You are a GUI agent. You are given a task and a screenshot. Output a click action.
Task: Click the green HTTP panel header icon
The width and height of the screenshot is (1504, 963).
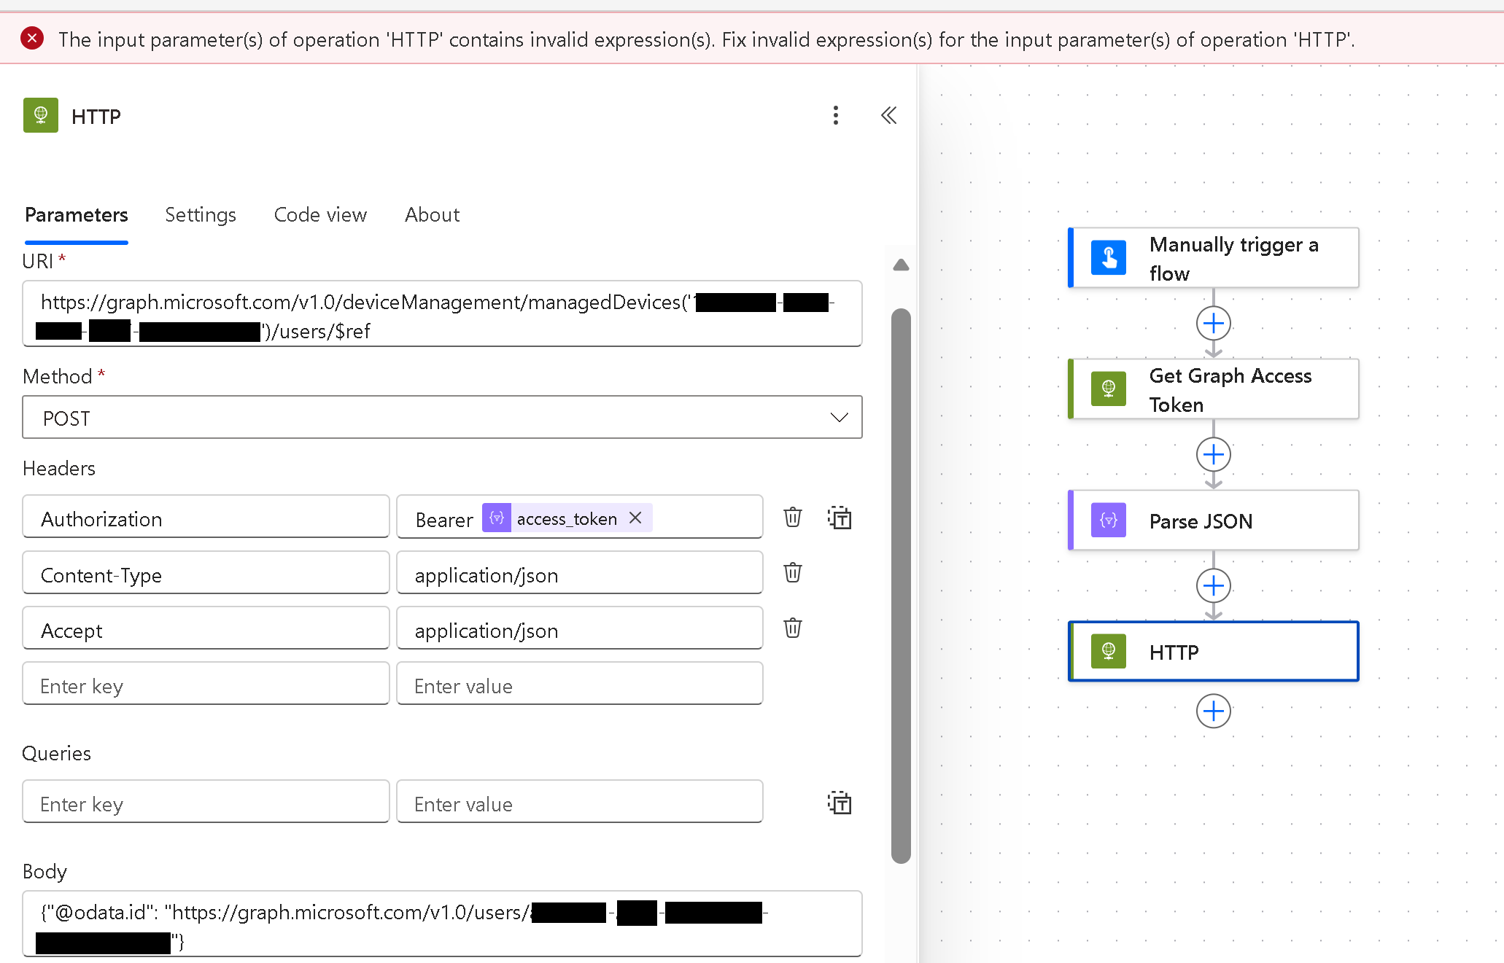[41, 115]
